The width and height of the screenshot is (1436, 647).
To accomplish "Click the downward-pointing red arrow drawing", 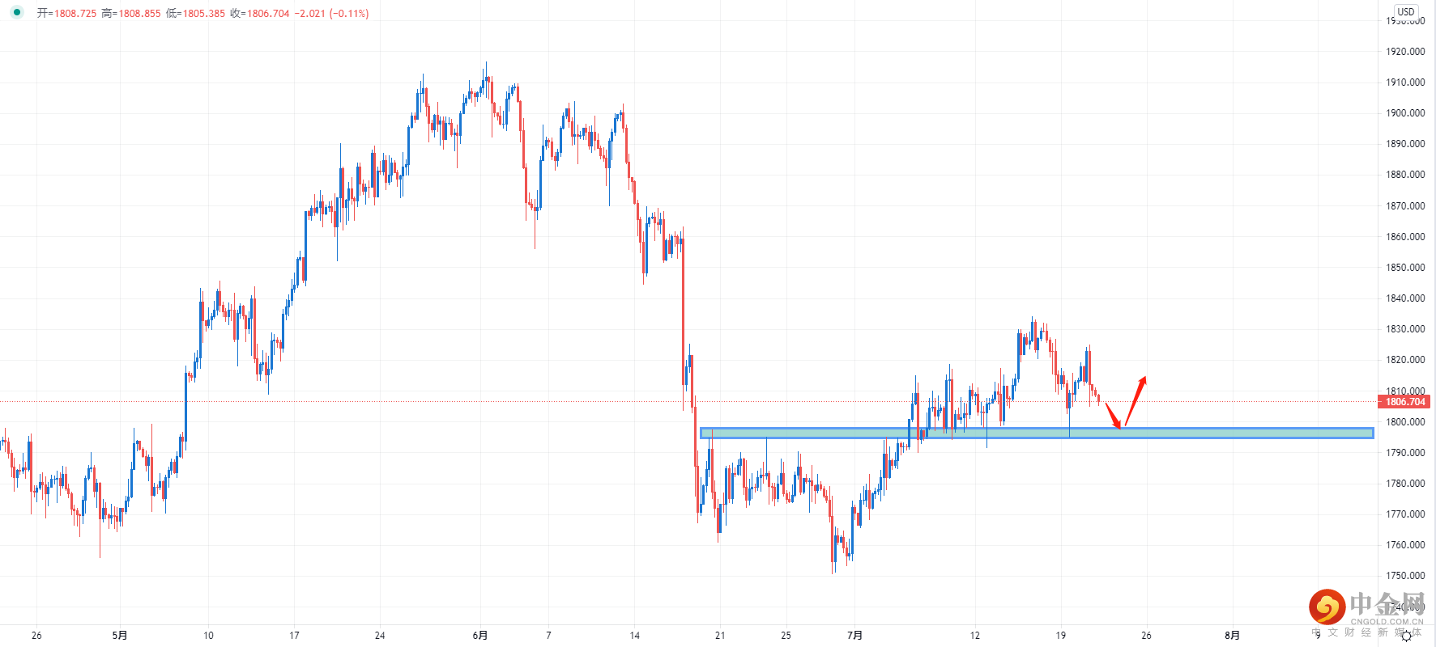I will tap(1113, 415).
